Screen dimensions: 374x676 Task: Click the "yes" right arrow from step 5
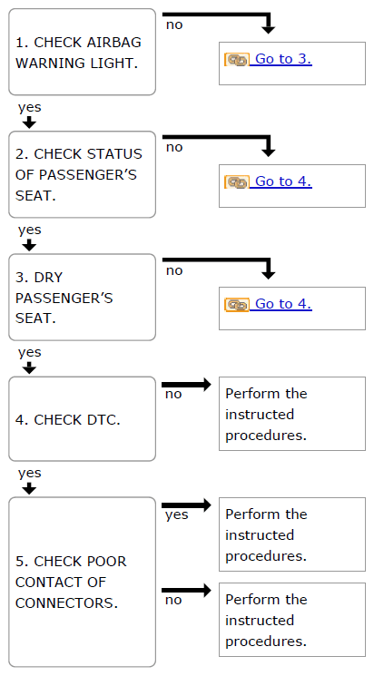pyautogui.click(x=186, y=505)
